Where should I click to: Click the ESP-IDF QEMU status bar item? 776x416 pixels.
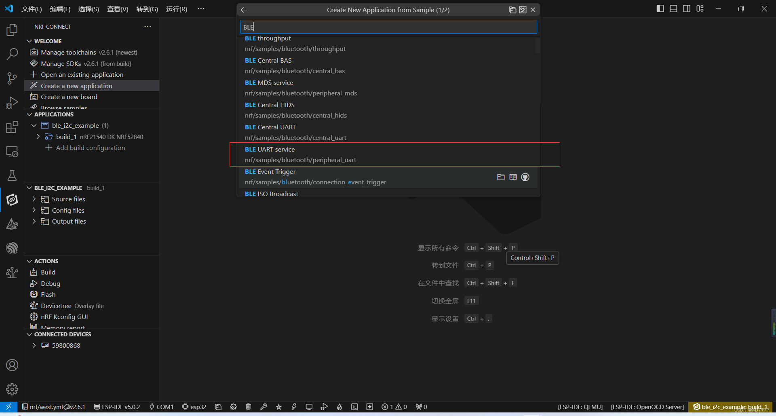click(580, 407)
